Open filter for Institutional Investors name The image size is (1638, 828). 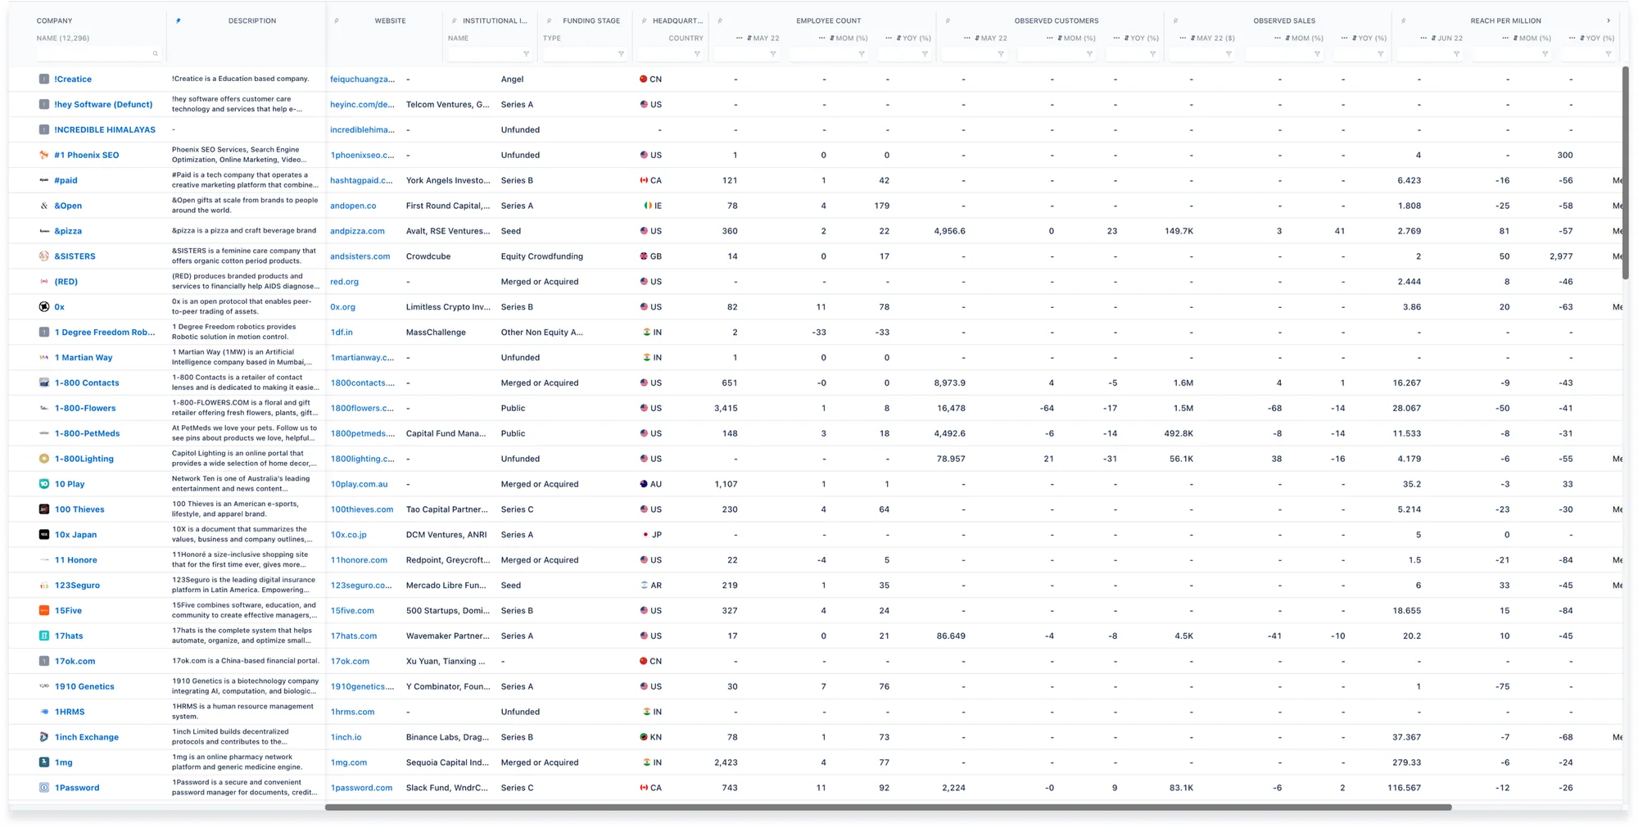click(526, 54)
